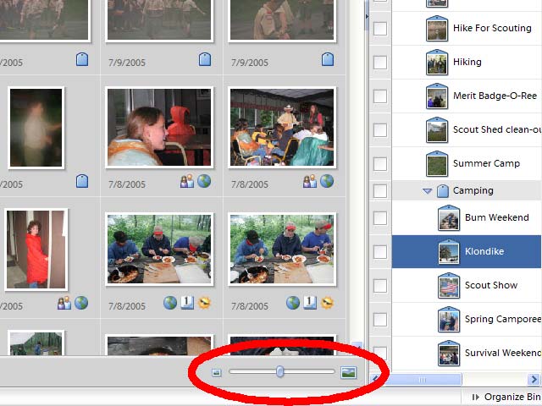Select the Survival Weekend tag label
The image size is (542, 406).
503,353
